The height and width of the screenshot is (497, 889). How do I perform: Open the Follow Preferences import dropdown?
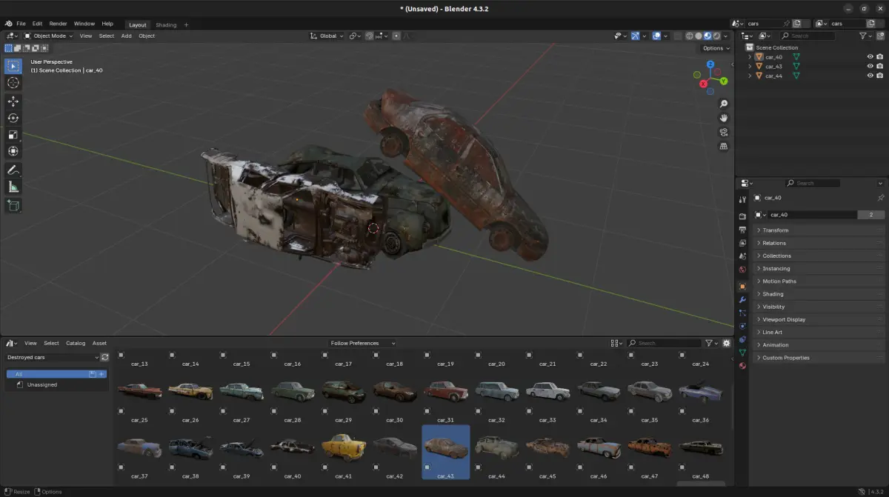pyautogui.click(x=363, y=343)
